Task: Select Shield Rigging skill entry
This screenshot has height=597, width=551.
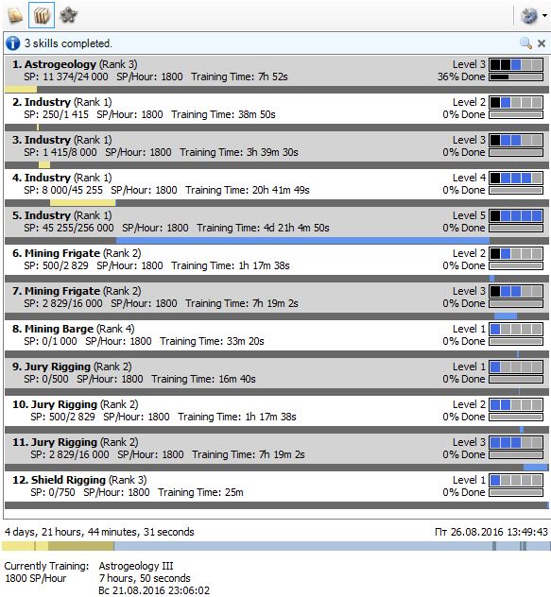Action: [x=277, y=486]
